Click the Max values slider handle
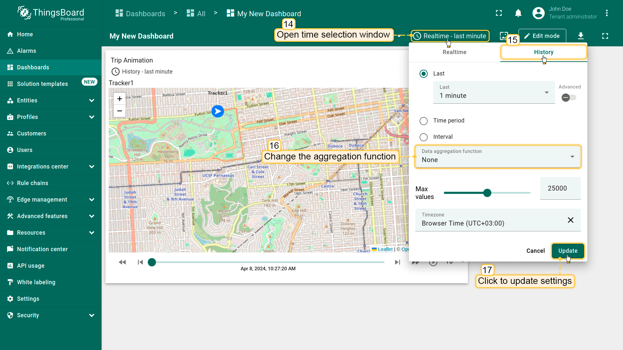The width and height of the screenshot is (623, 350). pyautogui.click(x=487, y=193)
